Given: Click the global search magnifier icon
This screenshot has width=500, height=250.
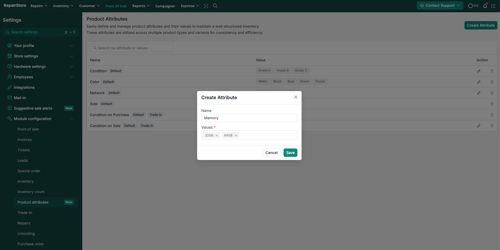Looking at the screenshot, I should [215, 6].
